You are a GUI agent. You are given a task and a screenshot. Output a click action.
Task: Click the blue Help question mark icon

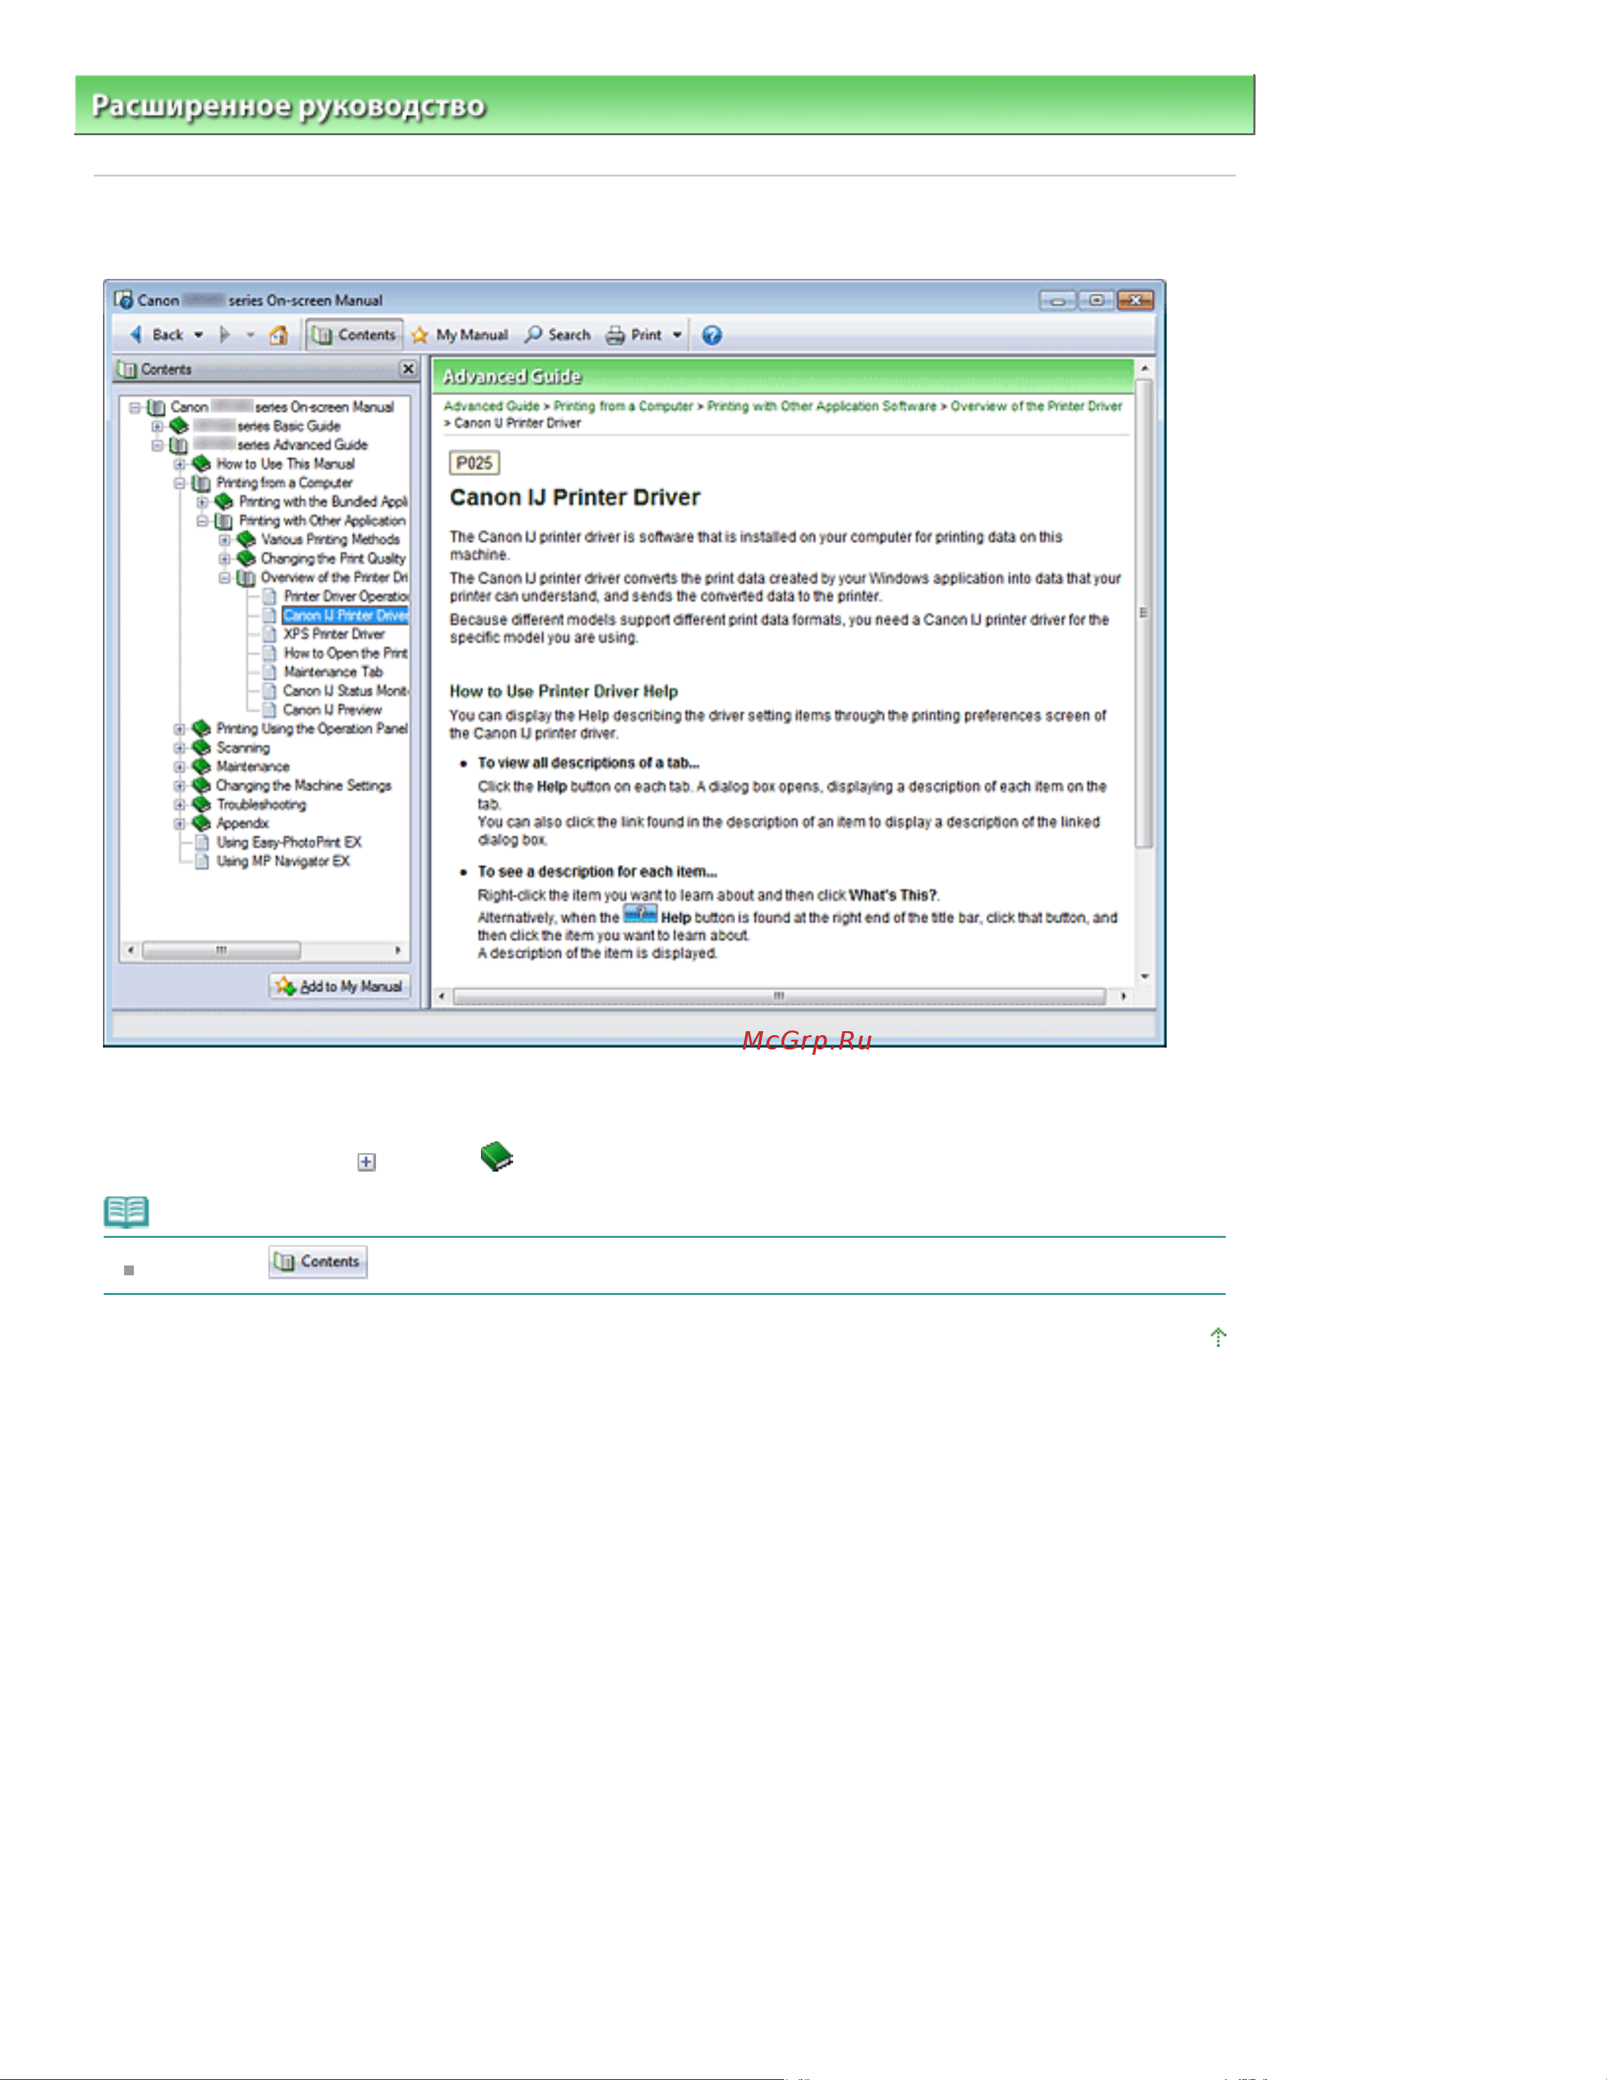(711, 335)
